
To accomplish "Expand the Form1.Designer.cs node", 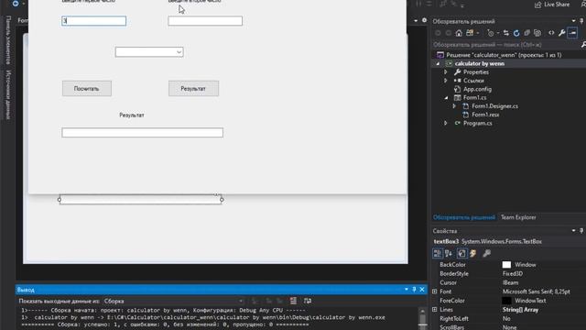I will 454,106.
